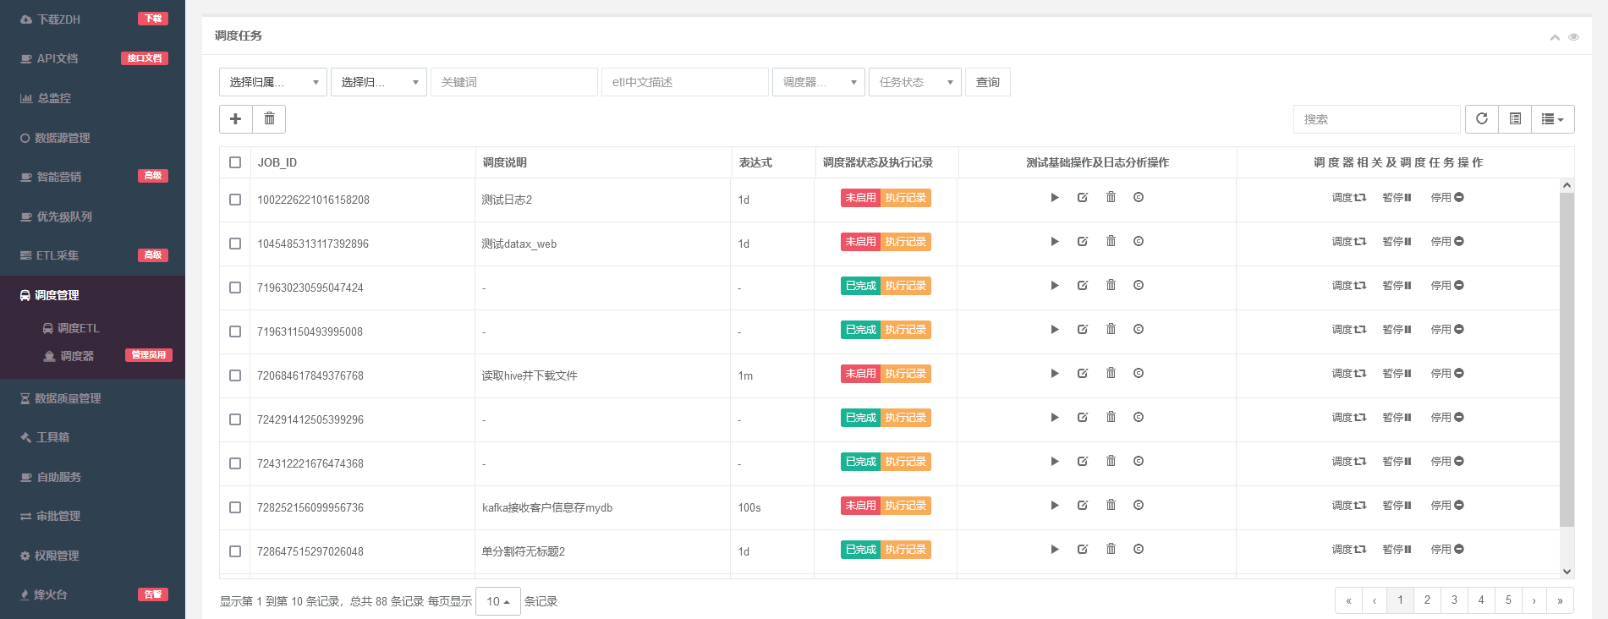Open 执行记录 for job 测试日志2
Image resolution: width=1608 pixels, height=619 pixels.
(906, 198)
